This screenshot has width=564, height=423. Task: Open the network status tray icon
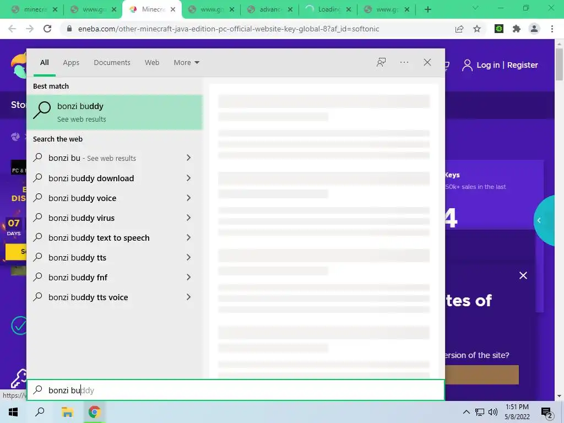(480, 412)
